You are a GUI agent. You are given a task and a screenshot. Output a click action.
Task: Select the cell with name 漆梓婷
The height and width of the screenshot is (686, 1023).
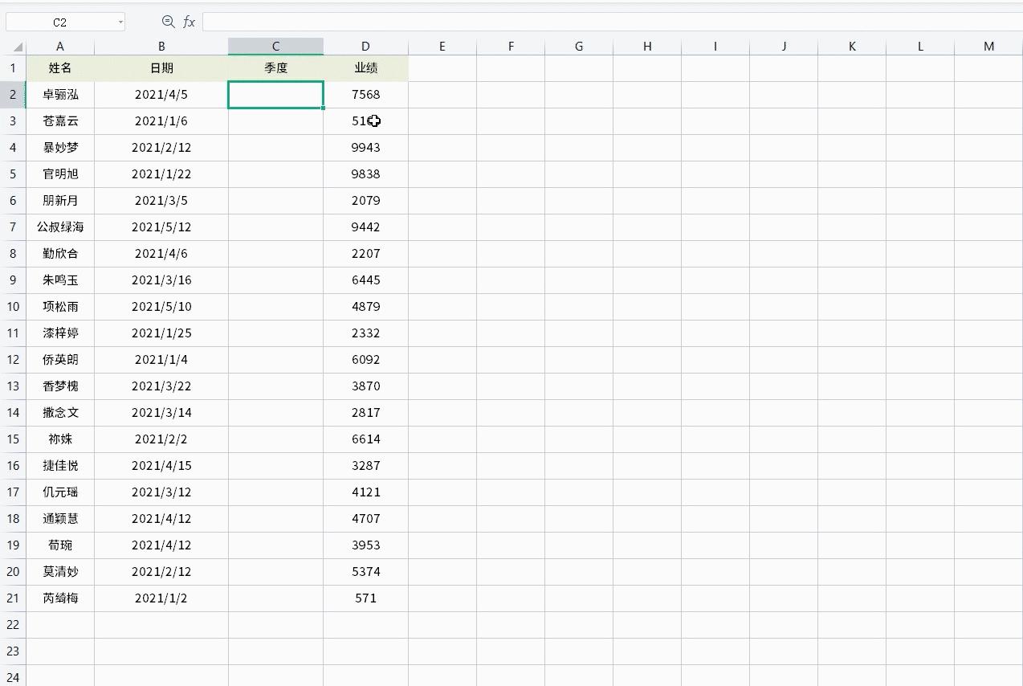(60, 333)
